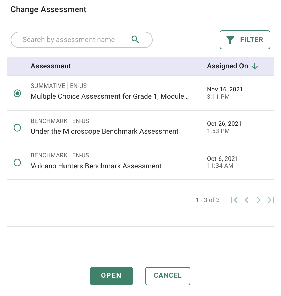Click the Multiple Choice Assessment for Grade 1 title
Image resolution: width=281 pixels, height=296 pixels.
[110, 96]
